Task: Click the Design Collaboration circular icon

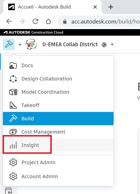Action: pyautogui.click(x=13, y=79)
